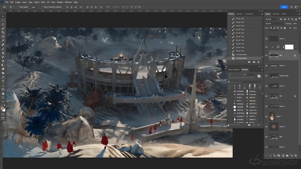301x169 pixels.
Task: Lock all attributes of the layer
Action: [285, 28]
